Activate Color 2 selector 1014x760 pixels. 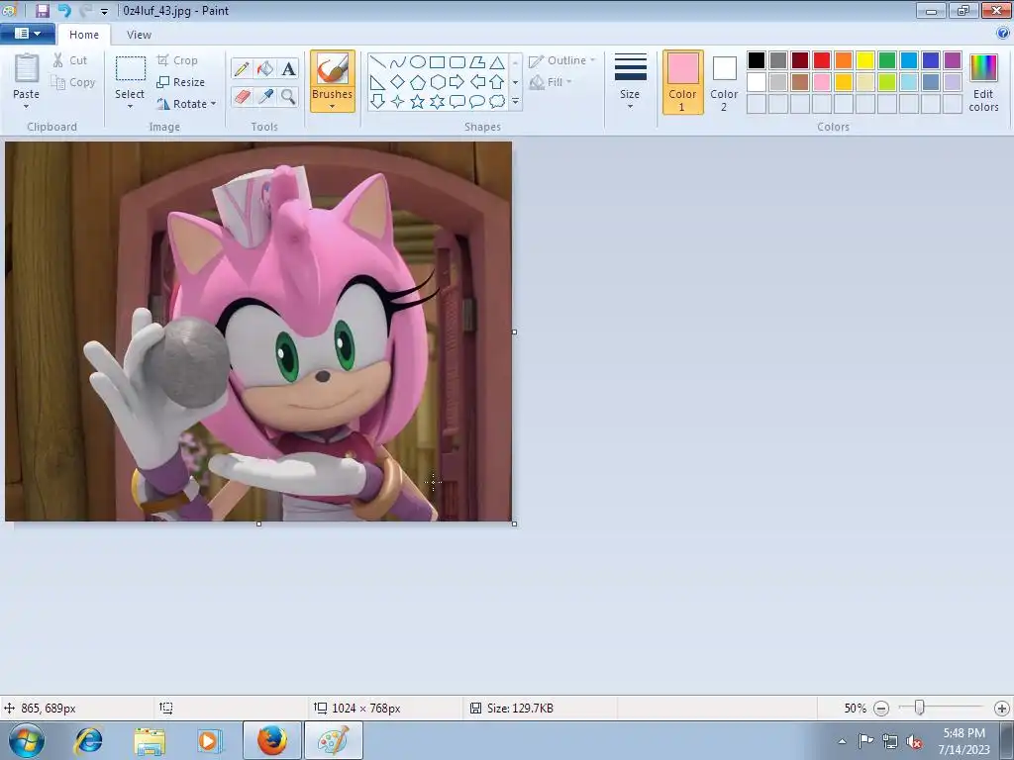coord(724,82)
